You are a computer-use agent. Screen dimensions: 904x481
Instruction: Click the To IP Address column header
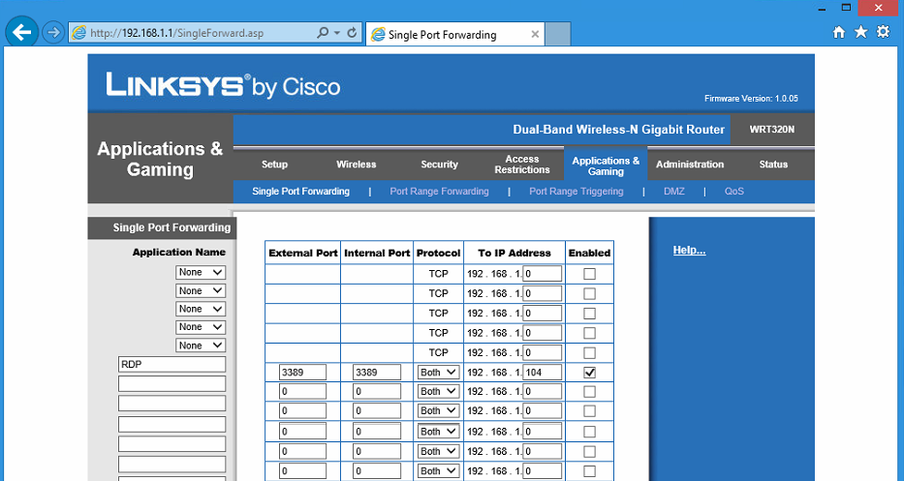pyautogui.click(x=514, y=253)
